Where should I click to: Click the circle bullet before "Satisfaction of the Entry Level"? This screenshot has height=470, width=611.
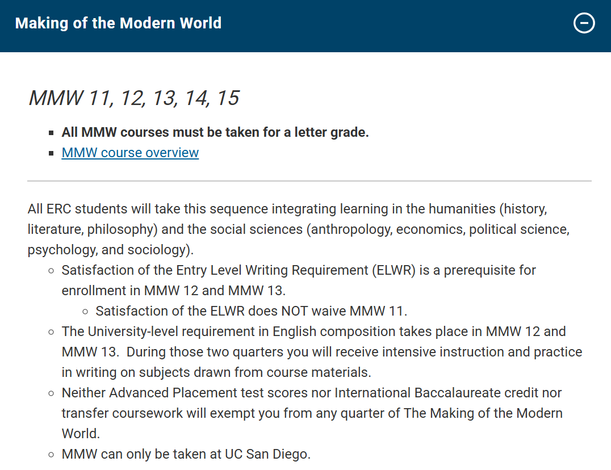tap(51, 271)
